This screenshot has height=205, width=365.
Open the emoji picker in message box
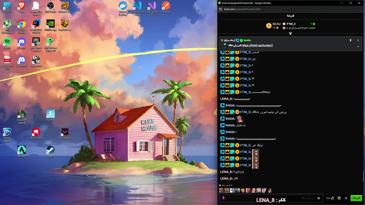point(319,198)
